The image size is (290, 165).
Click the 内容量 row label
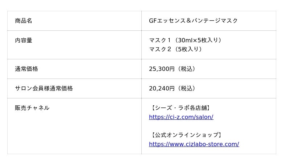[x=24, y=40]
